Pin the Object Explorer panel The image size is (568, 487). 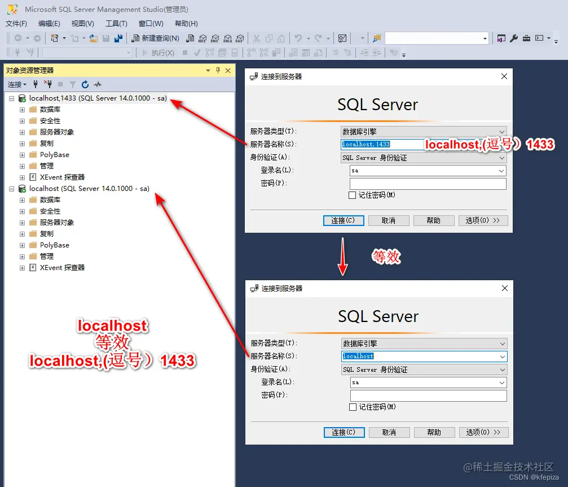pos(218,71)
